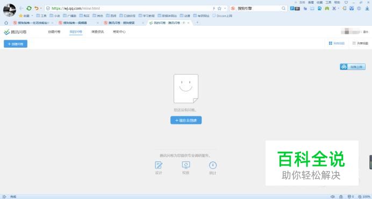
Task: Open 创建问卷 navigation item
Action: pyautogui.click(x=54, y=32)
